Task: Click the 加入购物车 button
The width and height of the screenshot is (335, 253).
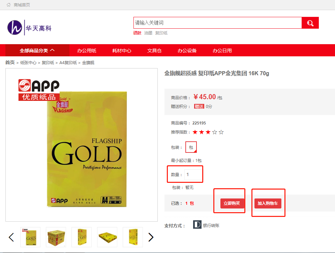Action: click(268, 203)
